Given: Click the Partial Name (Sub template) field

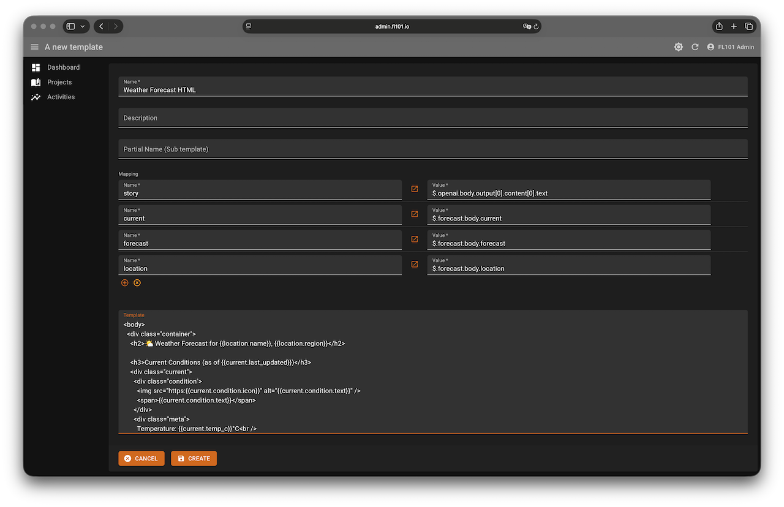Looking at the screenshot, I should [x=432, y=149].
